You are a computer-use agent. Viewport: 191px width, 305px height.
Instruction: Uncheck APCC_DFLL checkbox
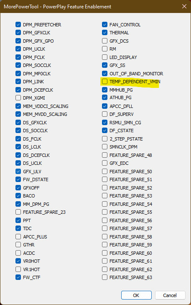tap(104, 106)
